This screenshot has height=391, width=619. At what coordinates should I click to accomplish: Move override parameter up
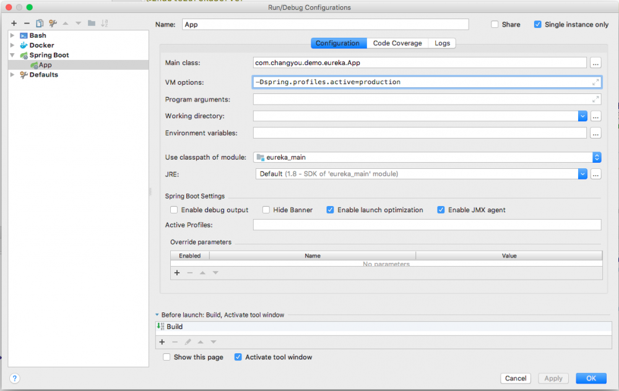tap(202, 273)
